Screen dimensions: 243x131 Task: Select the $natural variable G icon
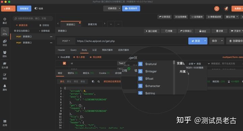point(140,64)
